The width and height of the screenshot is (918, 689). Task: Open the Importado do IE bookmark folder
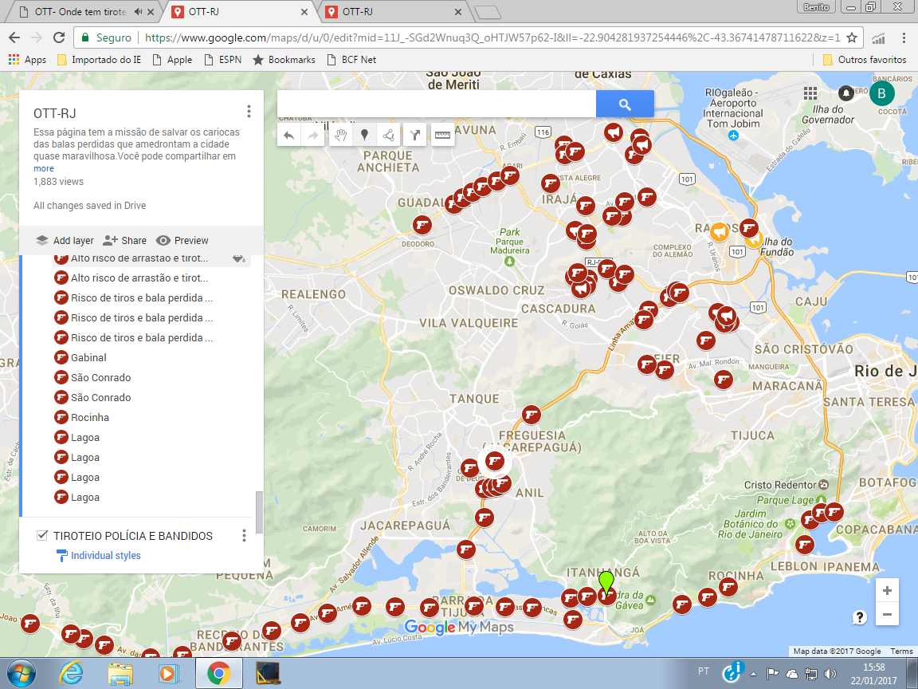tap(100, 60)
